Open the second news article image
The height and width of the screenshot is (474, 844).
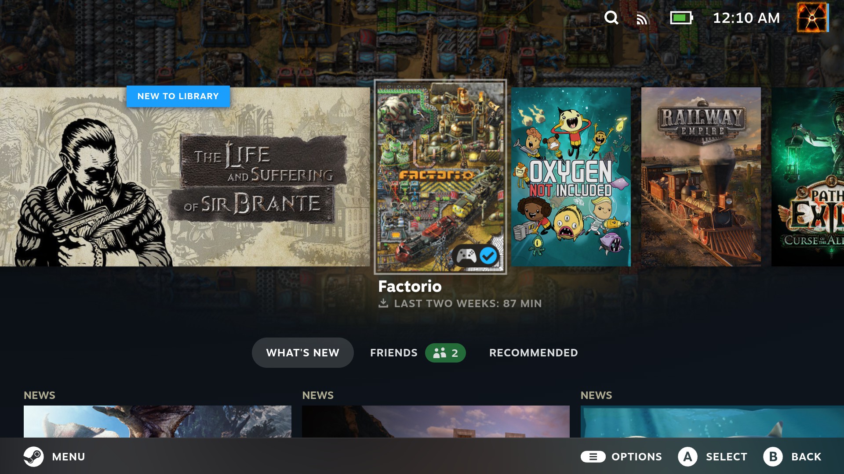point(436,421)
